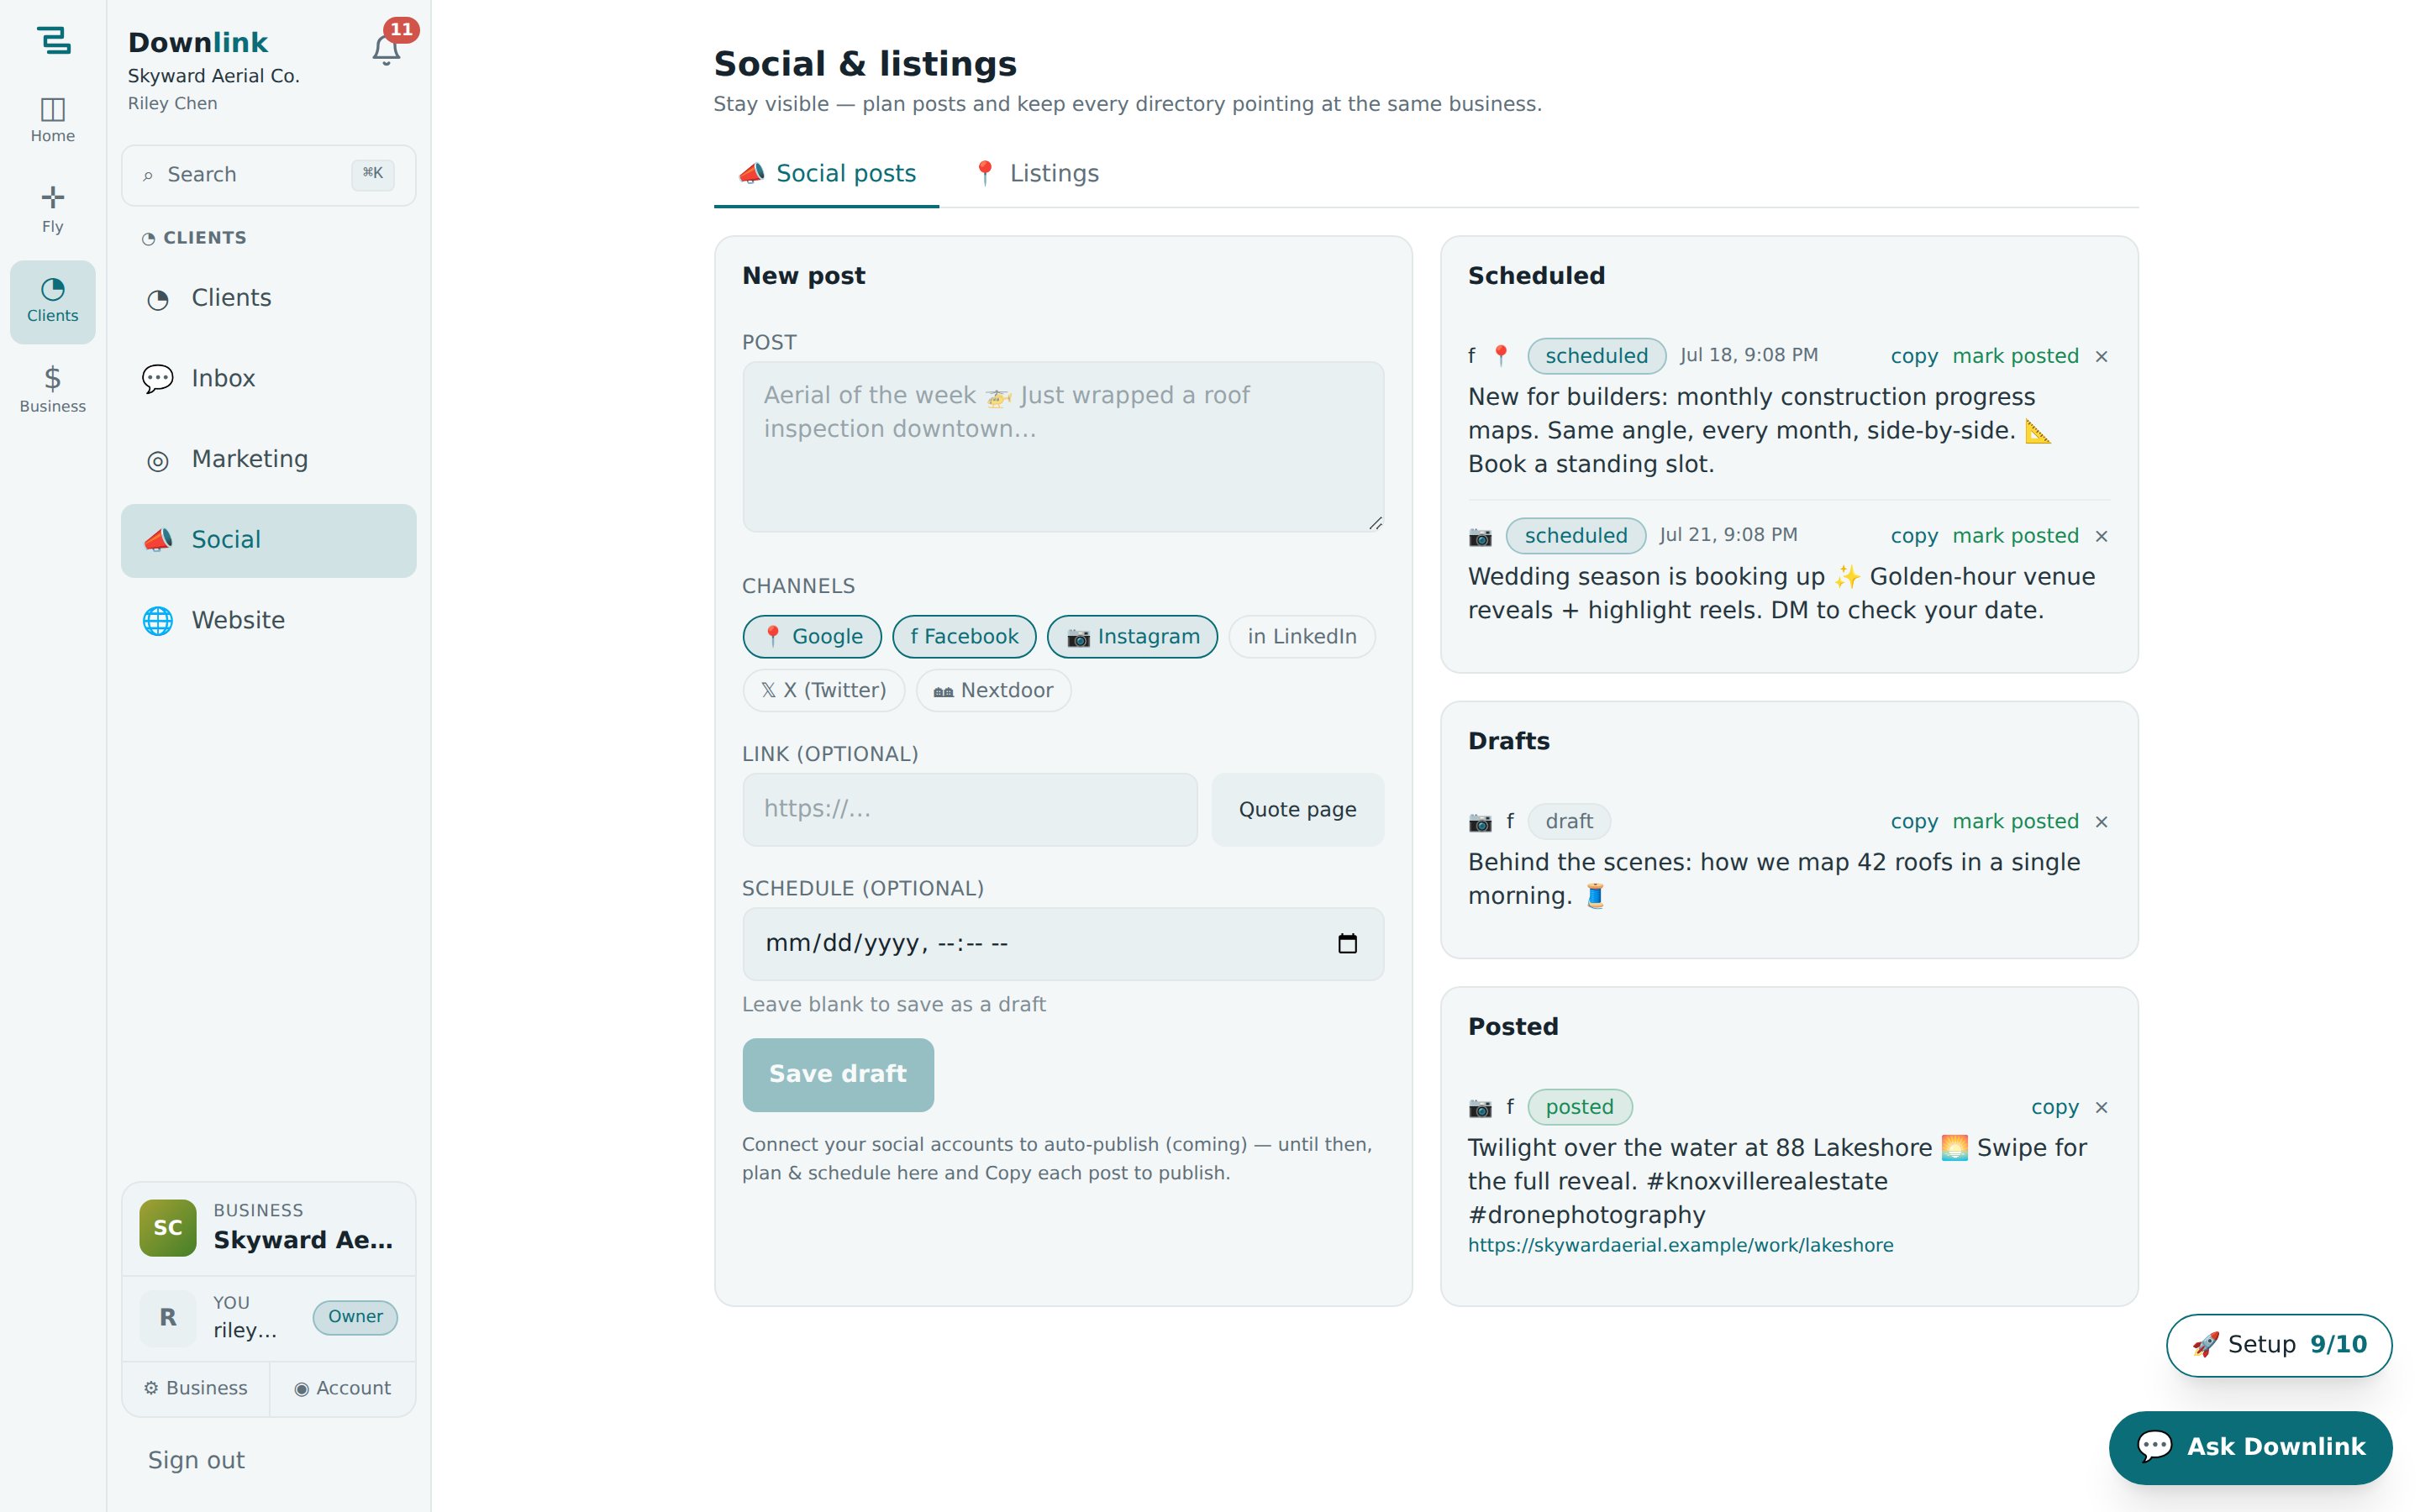Open the notifications bell icon
Screen dimensions: 2420x1512
pos(386,50)
